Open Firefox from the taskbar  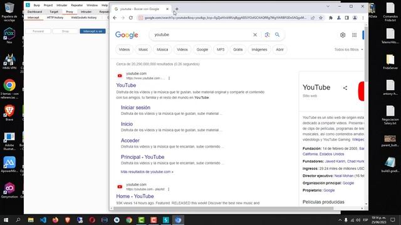tap(55, 220)
